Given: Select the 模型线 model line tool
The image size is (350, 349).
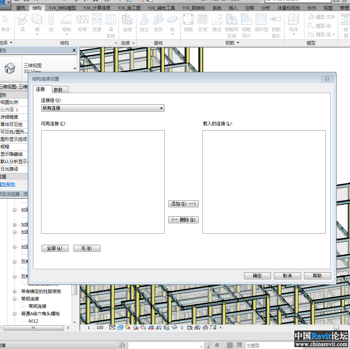Looking at the screenshot, I should tap(320, 26).
